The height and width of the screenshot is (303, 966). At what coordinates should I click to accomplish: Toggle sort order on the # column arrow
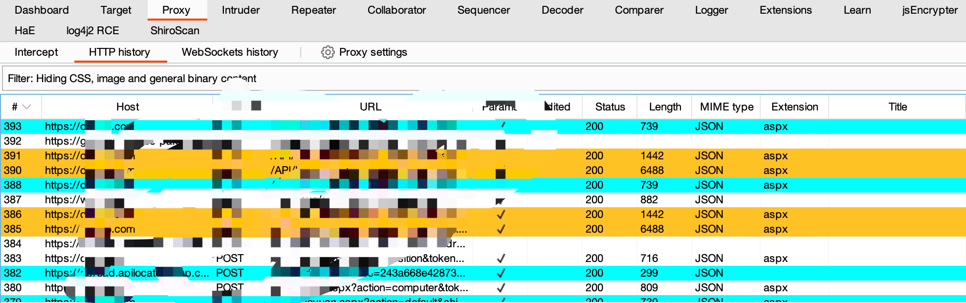(x=27, y=107)
